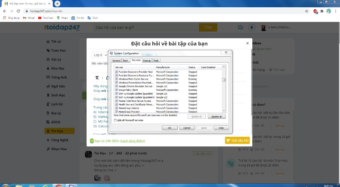
Task: Click the services list scrollbar thumb
Action: pos(224,80)
